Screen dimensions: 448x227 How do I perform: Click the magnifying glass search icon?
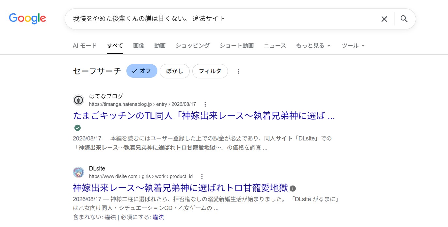coord(404,19)
